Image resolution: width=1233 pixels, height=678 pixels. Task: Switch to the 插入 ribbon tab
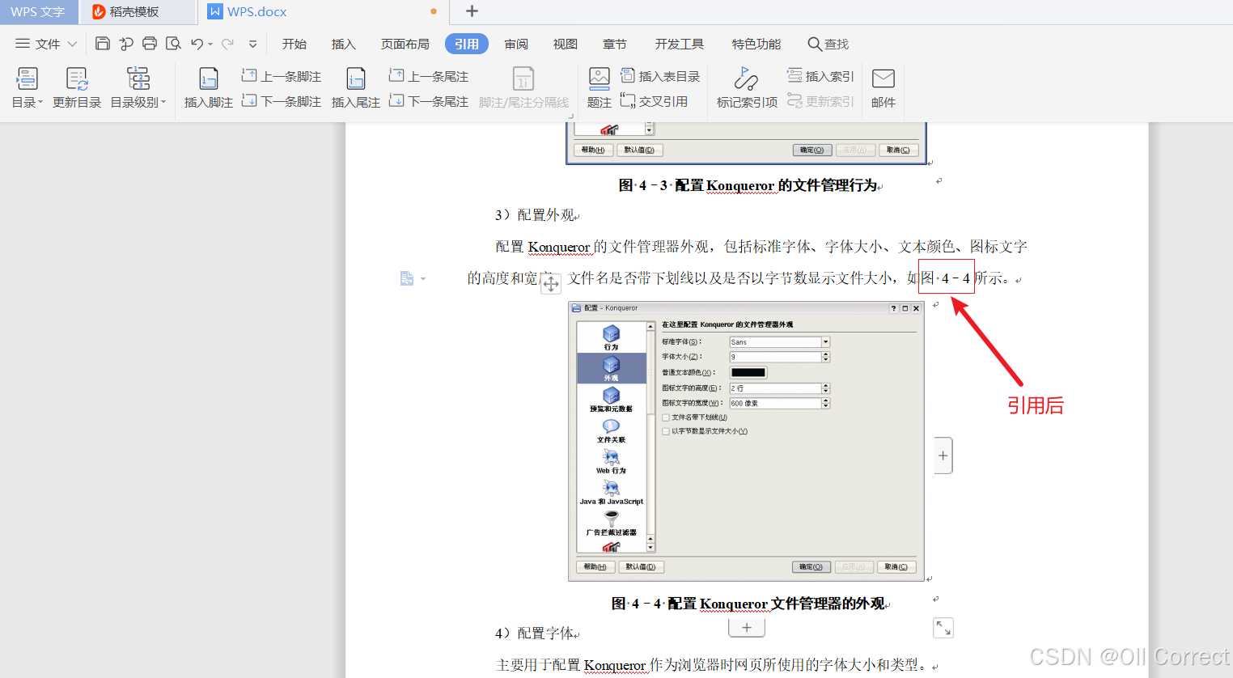pyautogui.click(x=344, y=44)
